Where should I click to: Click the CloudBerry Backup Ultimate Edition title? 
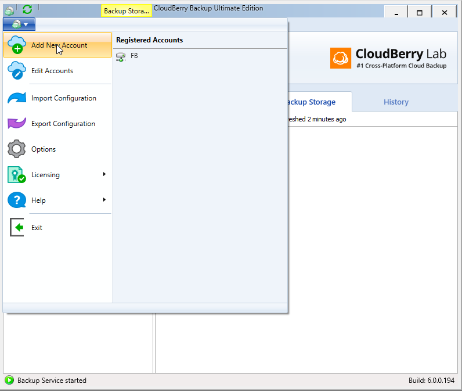pyautogui.click(x=208, y=8)
